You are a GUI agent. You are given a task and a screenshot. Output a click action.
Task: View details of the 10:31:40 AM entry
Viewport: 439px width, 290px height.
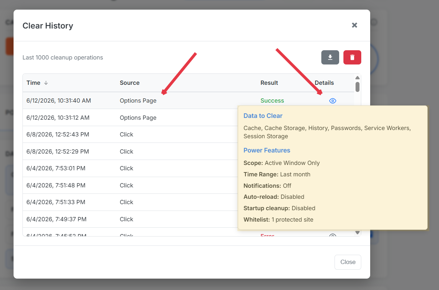click(x=333, y=101)
